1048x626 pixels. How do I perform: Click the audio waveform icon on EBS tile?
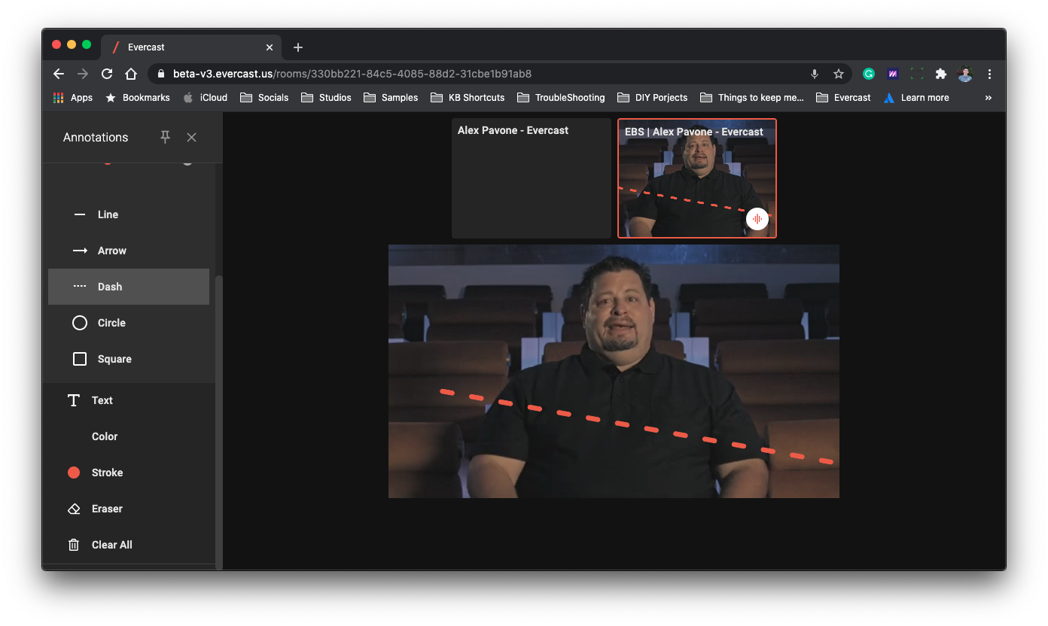[x=757, y=219]
